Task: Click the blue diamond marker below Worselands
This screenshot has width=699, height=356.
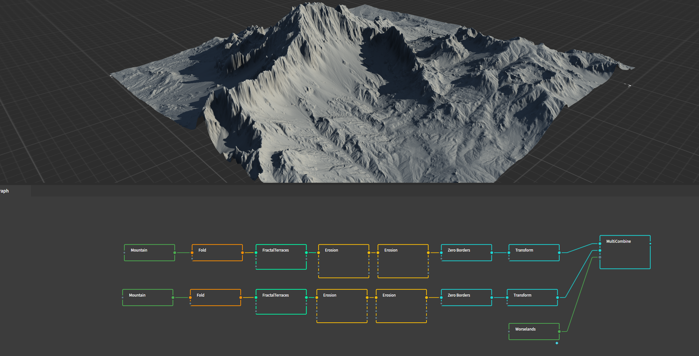Action: [x=557, y=343]
